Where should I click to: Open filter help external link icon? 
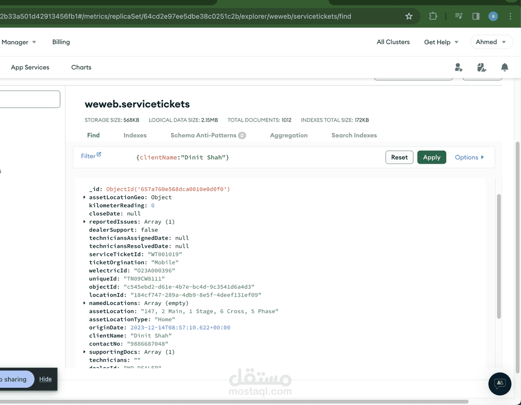(99, 155)
